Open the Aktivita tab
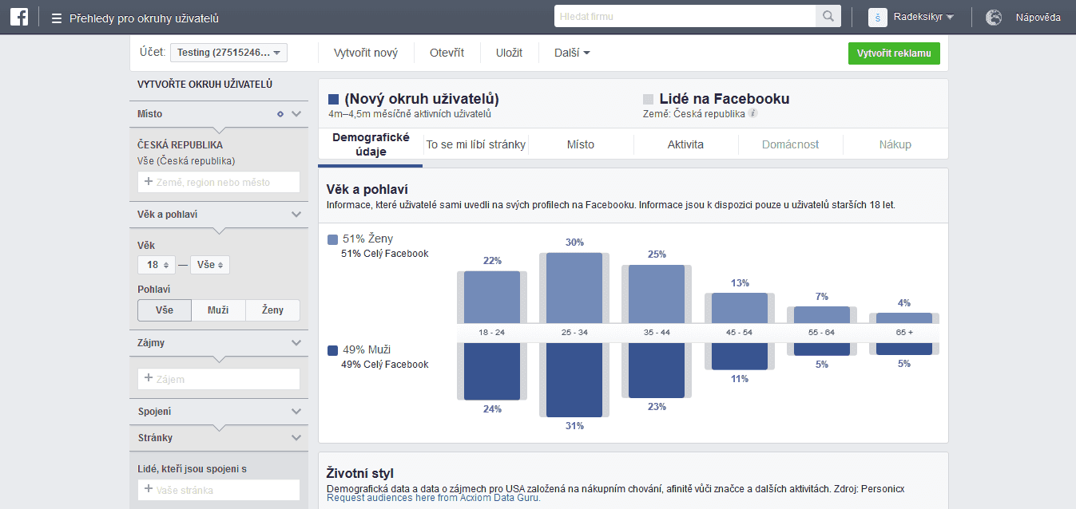This screenshot has height=509, width=1076. pos(685,144)
